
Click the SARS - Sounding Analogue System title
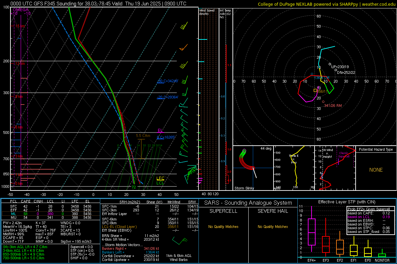248,203
